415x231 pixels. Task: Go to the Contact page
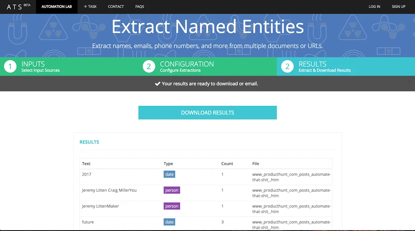click(x=116, y=6)
